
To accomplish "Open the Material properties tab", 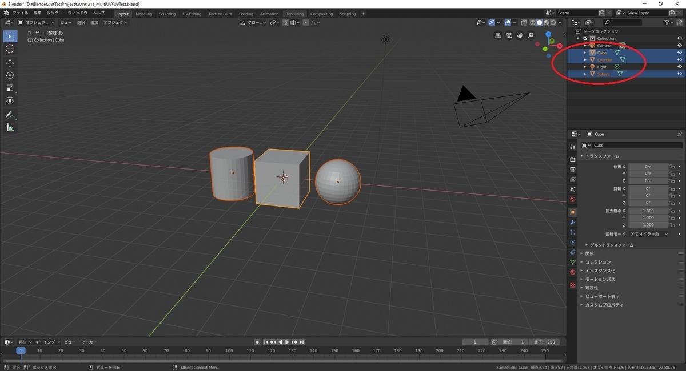I will click(572, 272).
